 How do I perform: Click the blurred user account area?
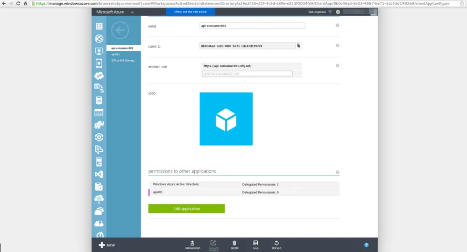[x=360, y=12]
